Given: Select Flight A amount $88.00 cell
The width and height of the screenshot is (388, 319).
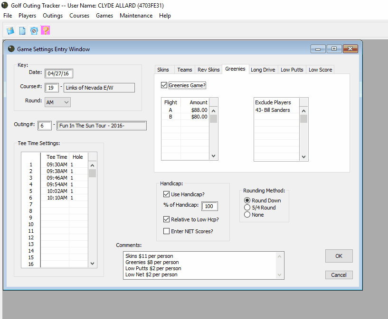Looking at the screenshot, I should (195, 110).
